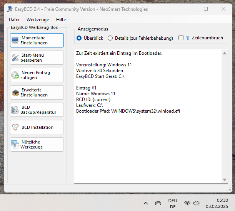Screen dimensions: 235x211
Task: Click text 'BCD ID: {current}'
Action: [93, 100]
